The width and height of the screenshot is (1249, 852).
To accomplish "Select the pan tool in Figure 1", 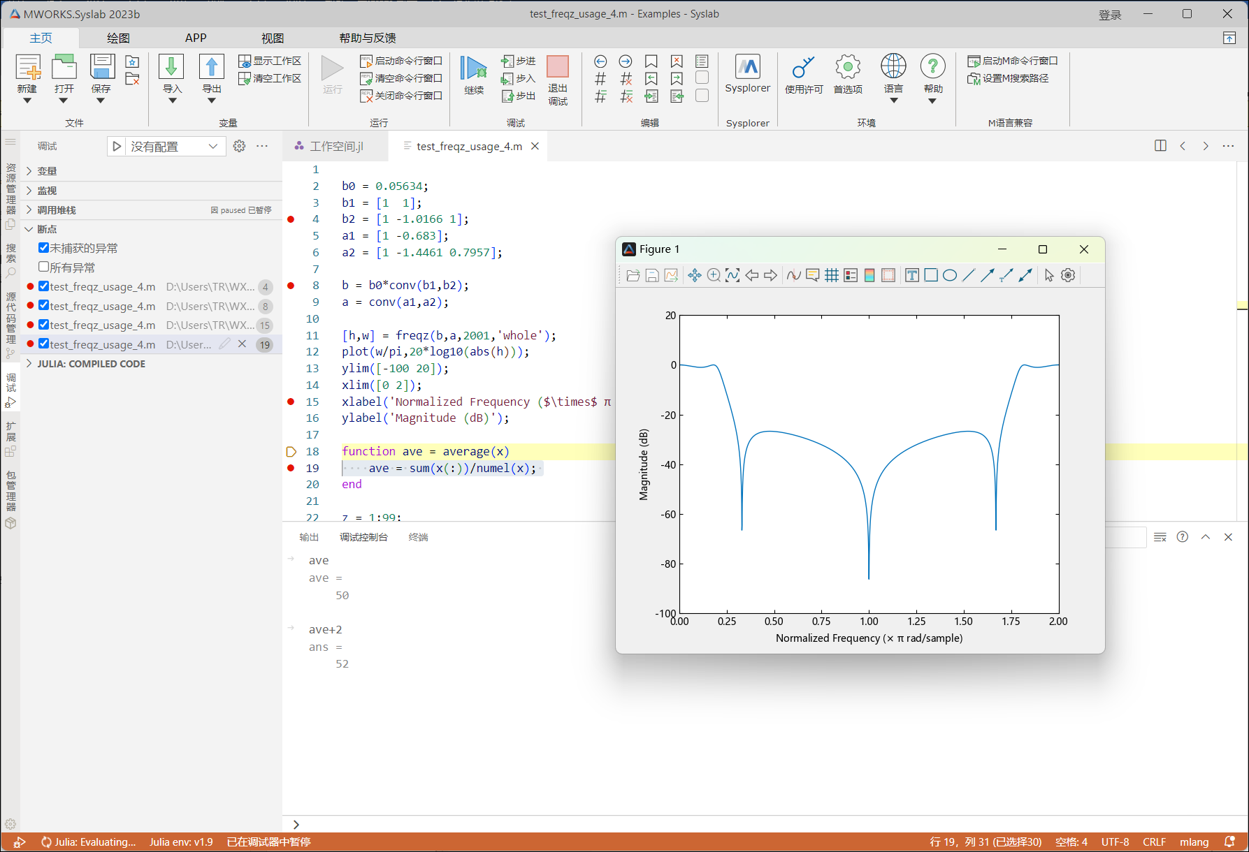I will 694,275.
